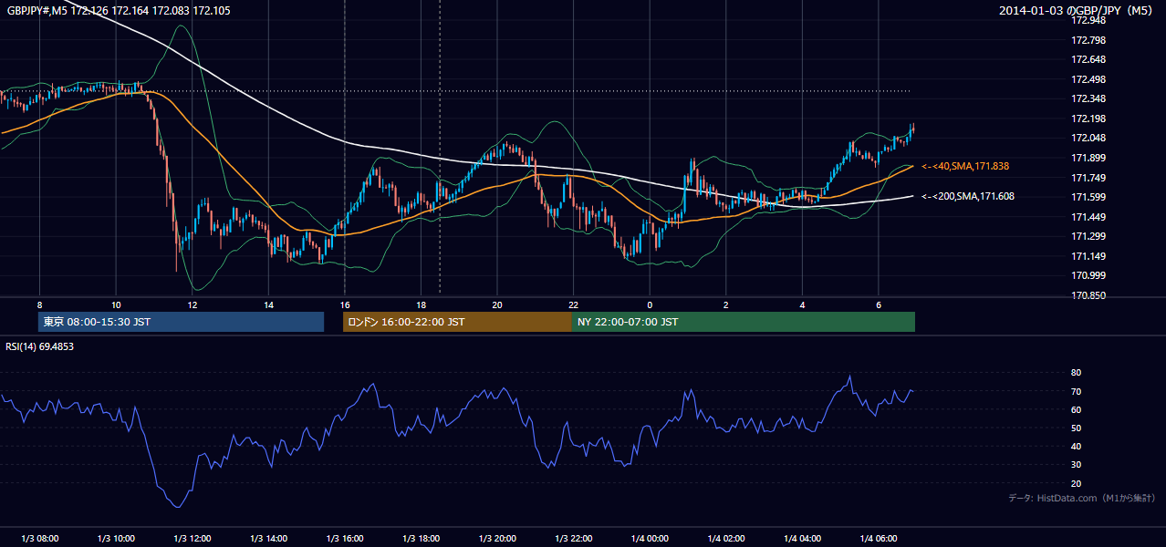This screenshot has width=1166, height=547.
Task: Click hour label 16 on price chart time axis
Action: tap(345, 304)
